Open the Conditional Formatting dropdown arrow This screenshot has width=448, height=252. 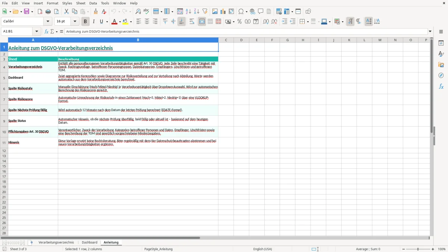pyautogui.click(x=342, y=22)
